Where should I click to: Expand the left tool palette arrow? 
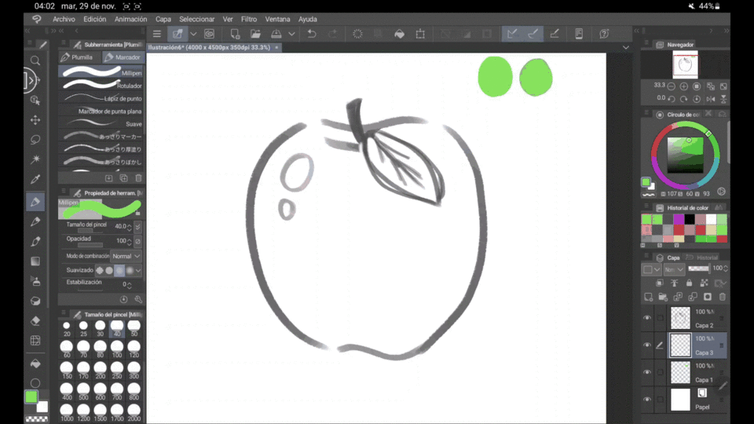(31, 80)
